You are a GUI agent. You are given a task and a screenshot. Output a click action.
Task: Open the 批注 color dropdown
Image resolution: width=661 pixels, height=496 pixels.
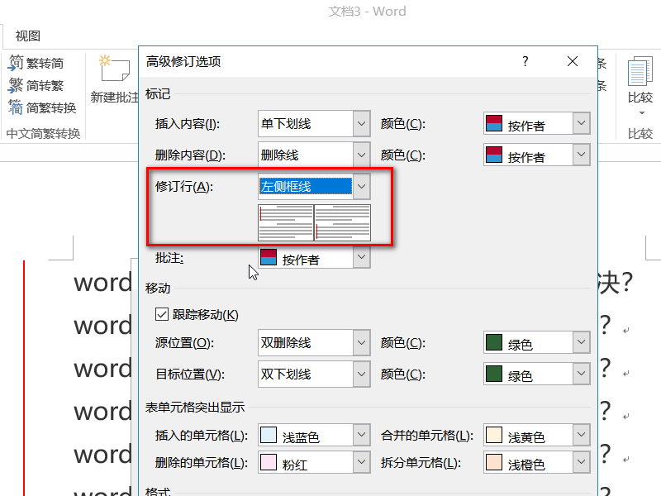361,257
